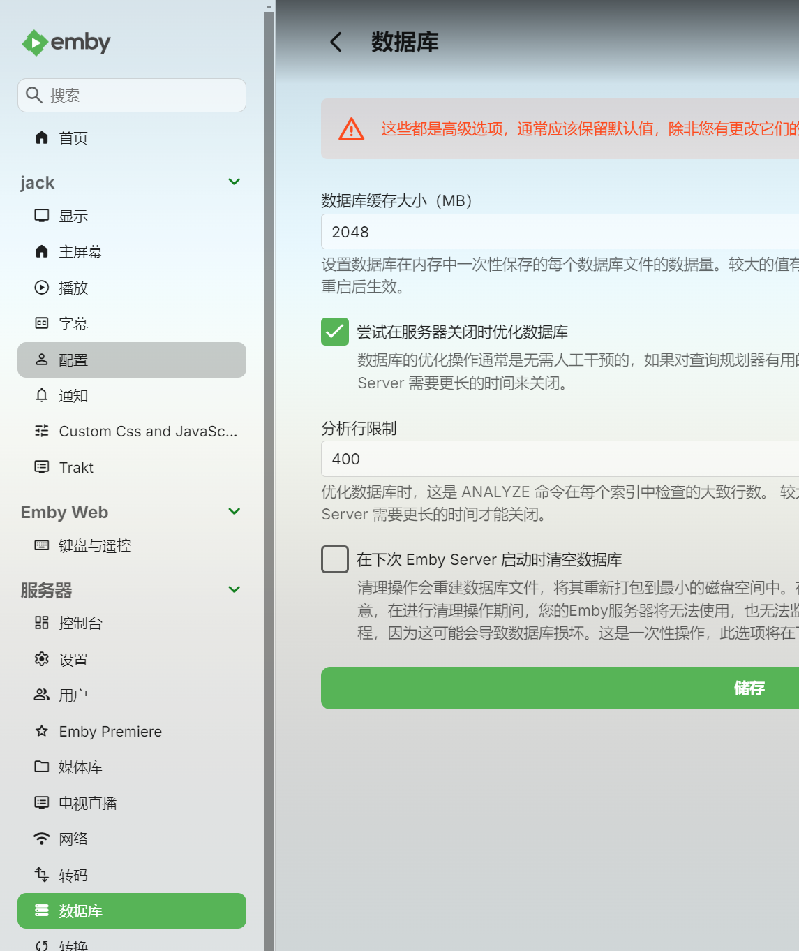Select 播放 in the sidebar
The image size is (799, 951).
click(132, 288)
